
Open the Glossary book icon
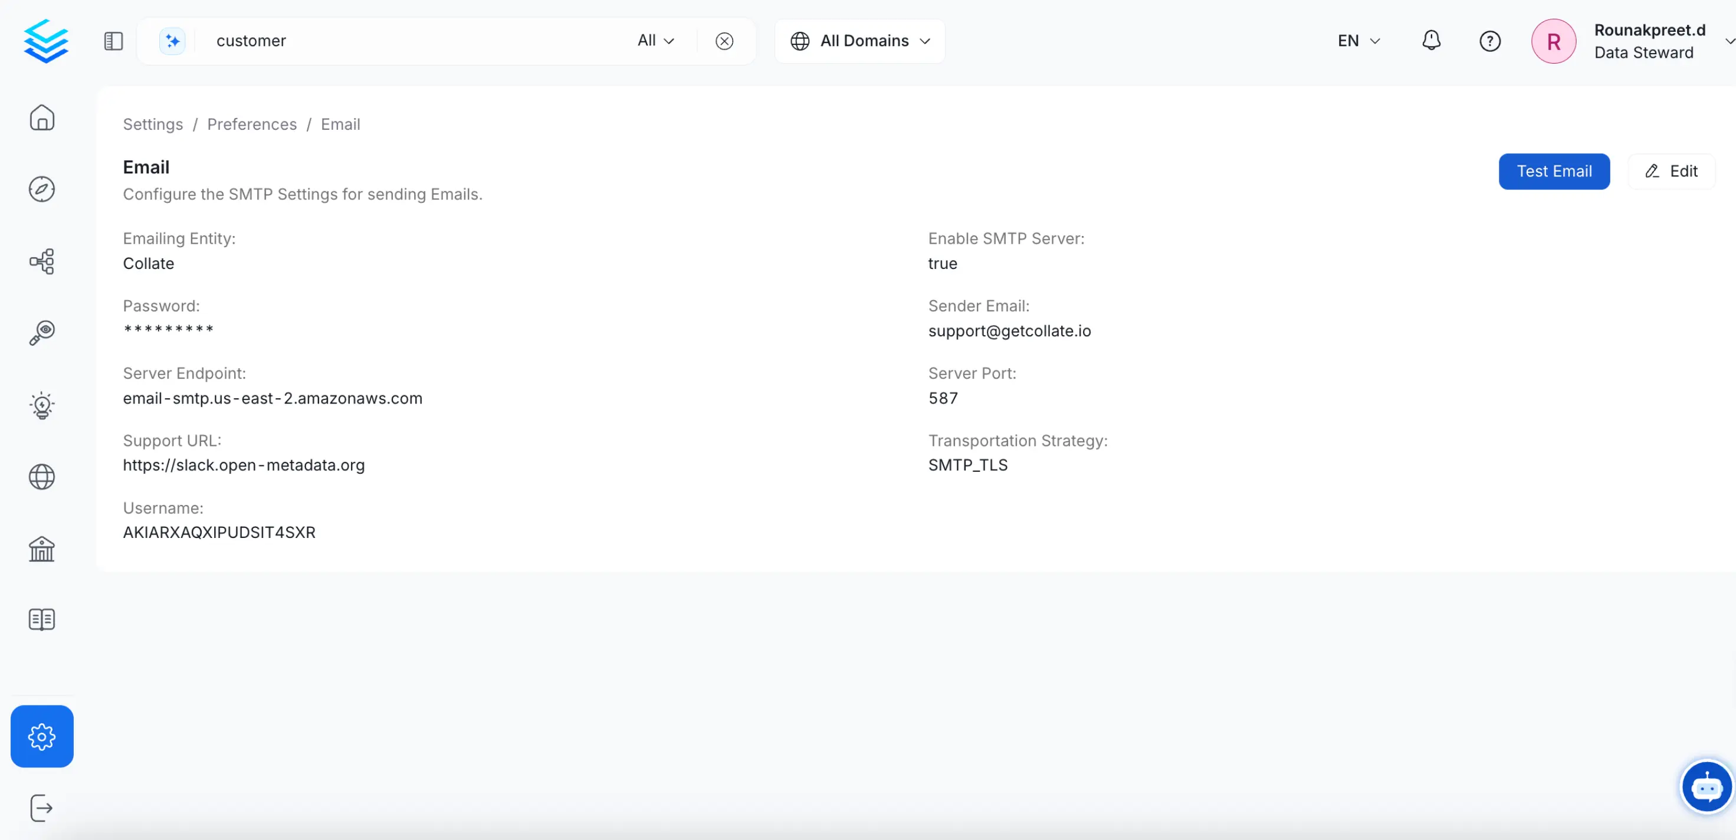tap(42, 619)
